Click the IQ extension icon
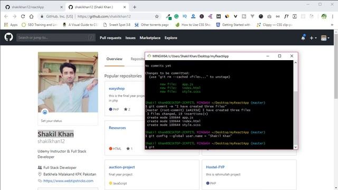 (x=184, y=16)
